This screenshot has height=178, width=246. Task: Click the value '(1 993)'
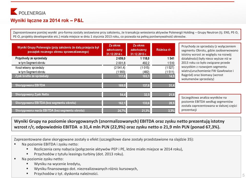pyautogui.click(x=121, y=72)
